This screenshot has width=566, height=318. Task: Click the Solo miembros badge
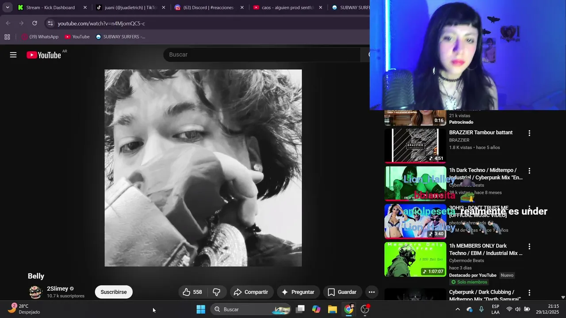tap(469, 282)
